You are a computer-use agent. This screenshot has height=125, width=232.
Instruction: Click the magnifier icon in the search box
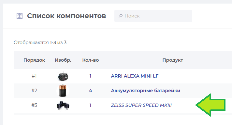click(x=121, y=16)
